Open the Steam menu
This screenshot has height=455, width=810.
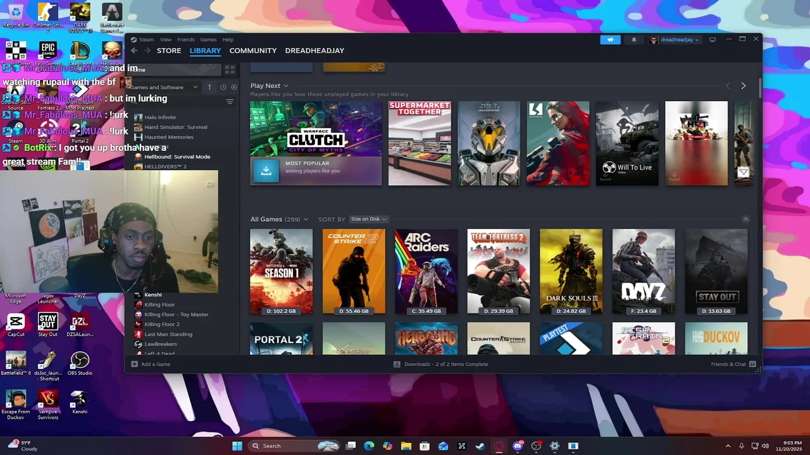146,39
